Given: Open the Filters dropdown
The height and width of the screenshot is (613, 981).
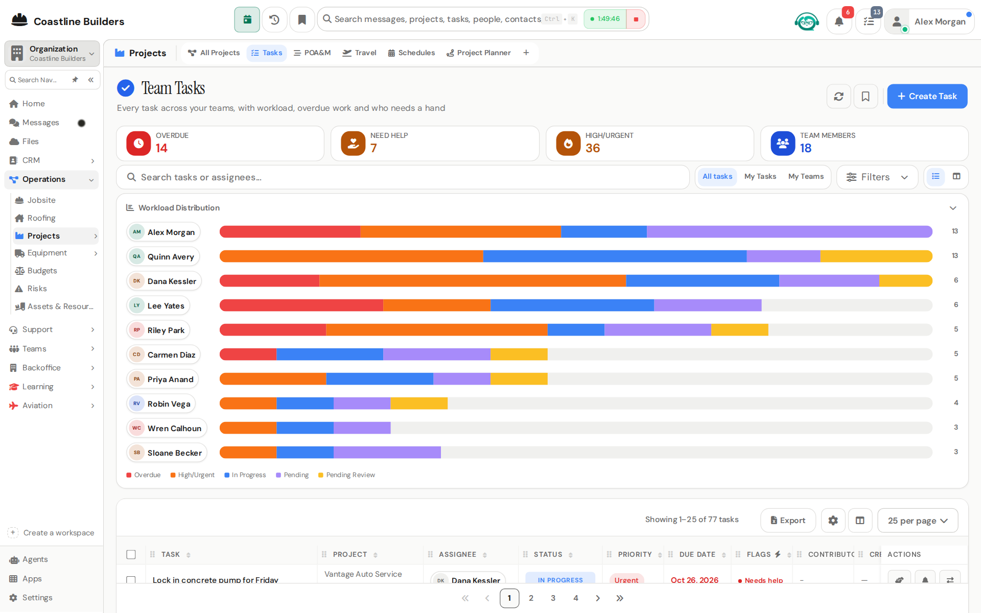Looking at the screenshot, I should (877, 177).
